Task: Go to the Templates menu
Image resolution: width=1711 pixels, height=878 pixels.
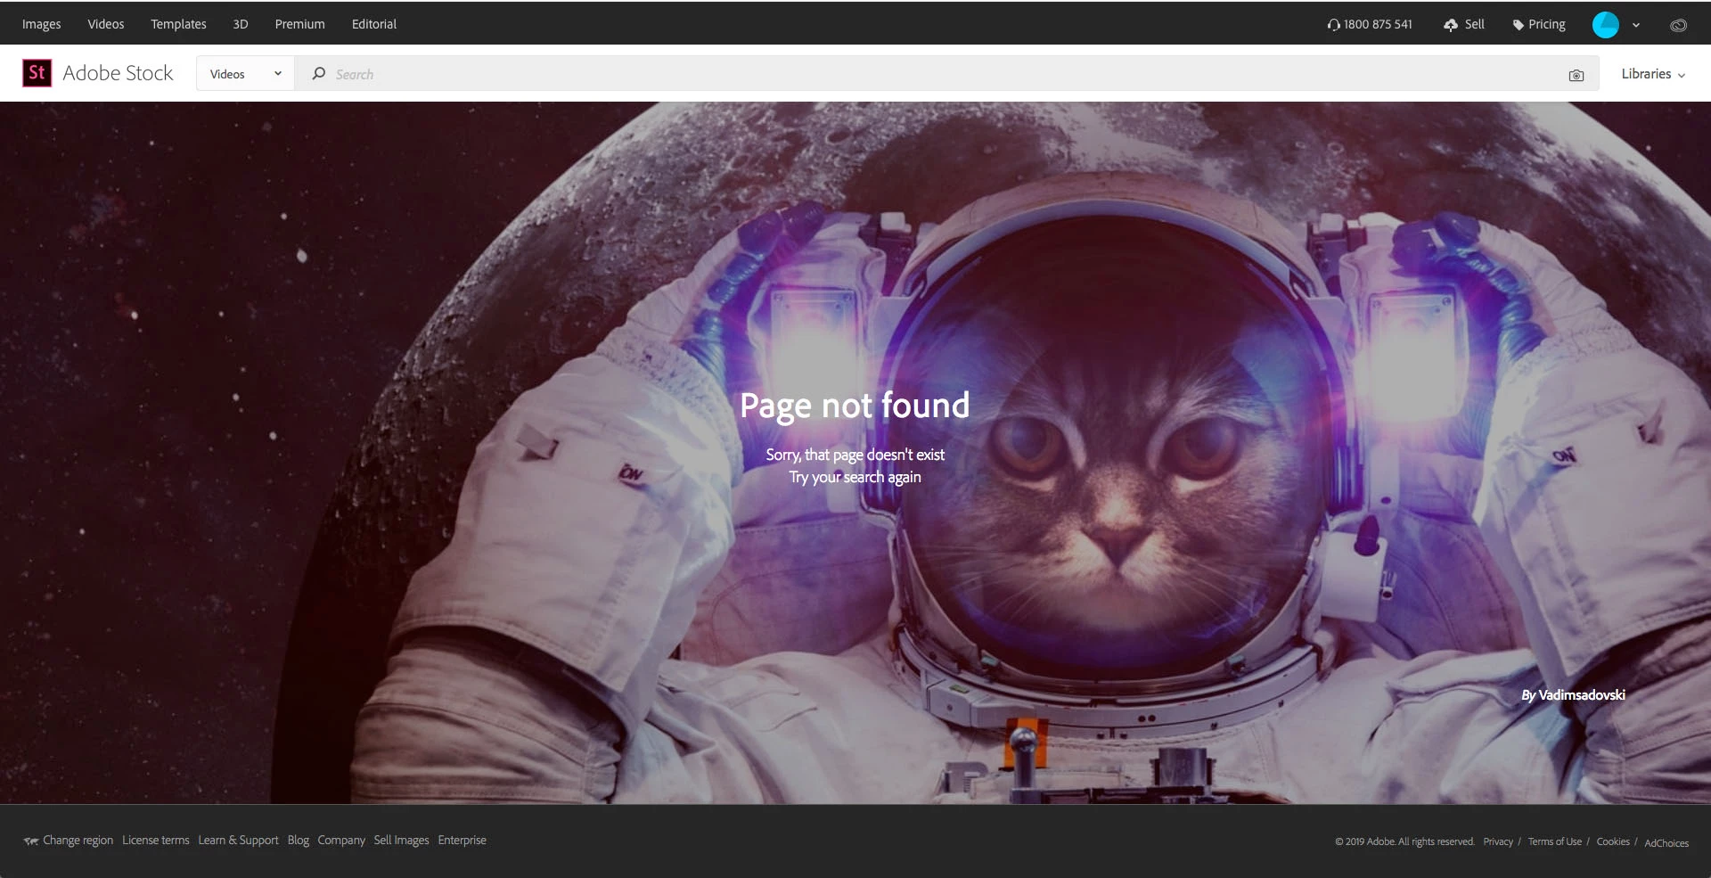Action: tap(178, 24)
